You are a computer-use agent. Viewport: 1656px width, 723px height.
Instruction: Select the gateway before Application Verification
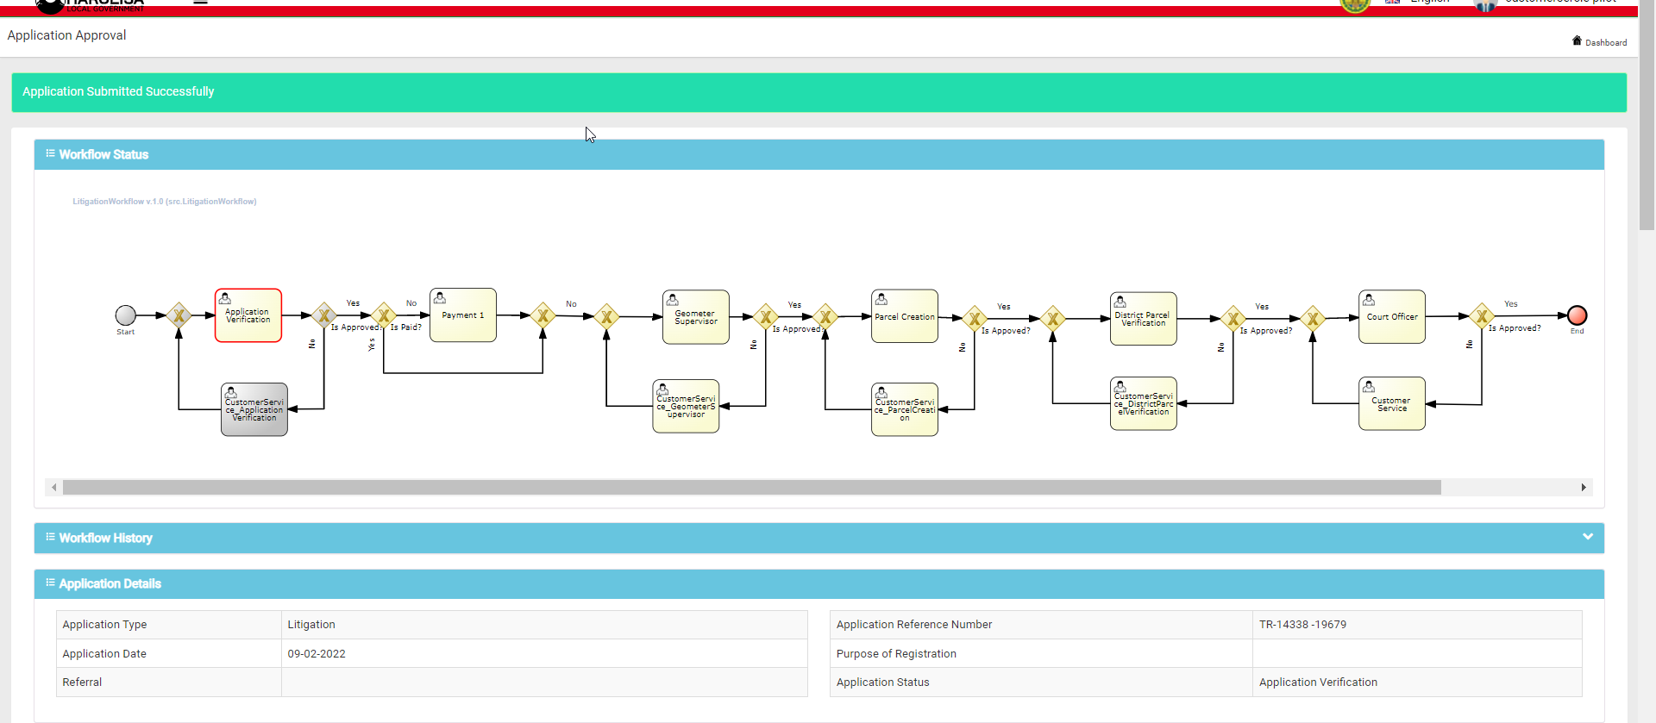[179, 315]
